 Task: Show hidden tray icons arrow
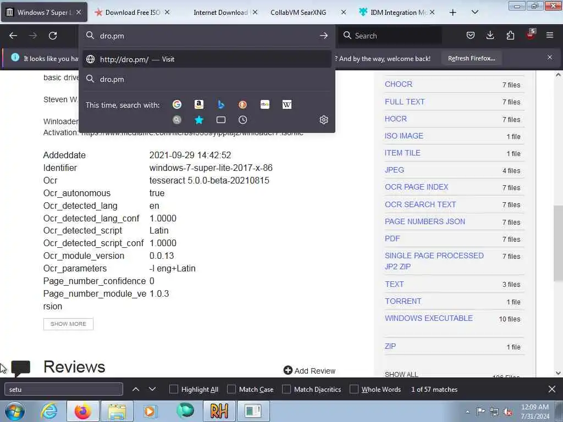(467, 412)
